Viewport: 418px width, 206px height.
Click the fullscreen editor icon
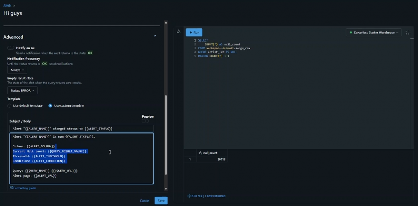(407, 33)
